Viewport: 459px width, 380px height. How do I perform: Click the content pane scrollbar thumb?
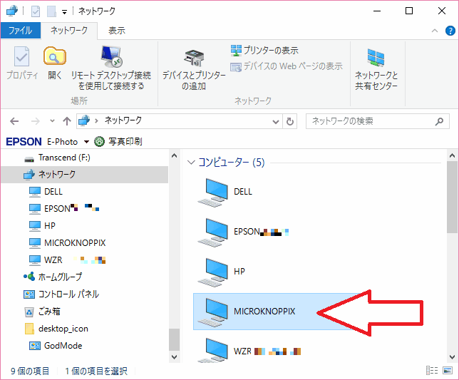452,197
